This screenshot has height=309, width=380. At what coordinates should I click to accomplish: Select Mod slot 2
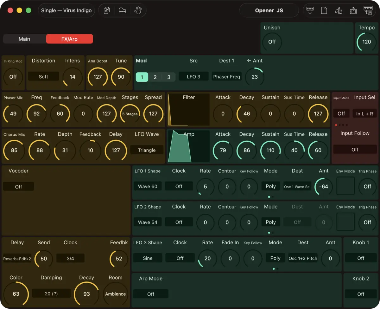pyautogui.click(x=155, y=77)
